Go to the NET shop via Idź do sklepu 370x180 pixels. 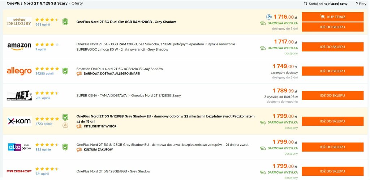[332, 95]
